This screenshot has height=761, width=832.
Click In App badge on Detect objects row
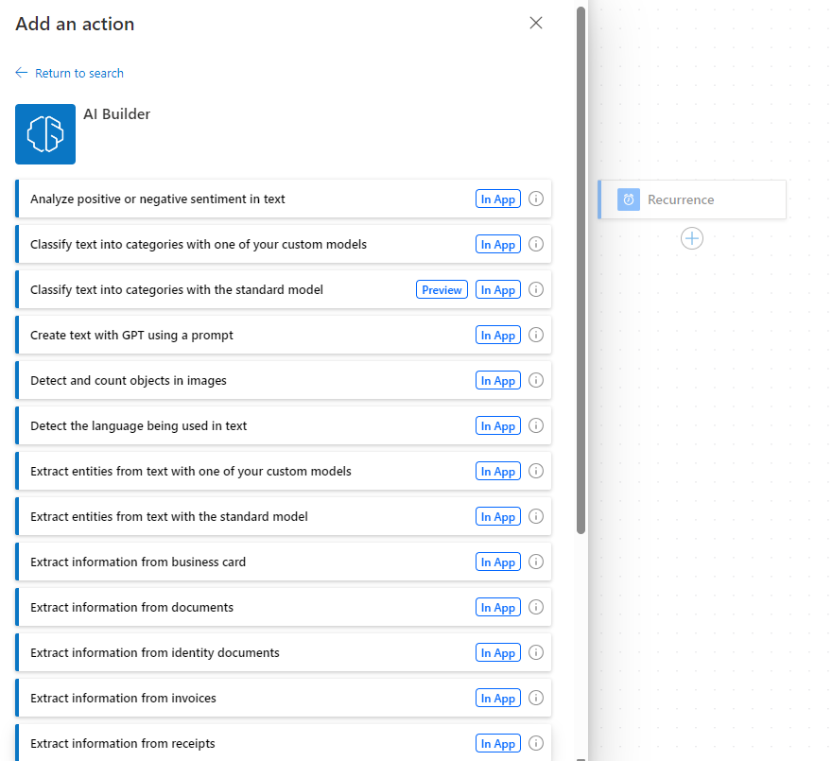click(x=497, y=380)
